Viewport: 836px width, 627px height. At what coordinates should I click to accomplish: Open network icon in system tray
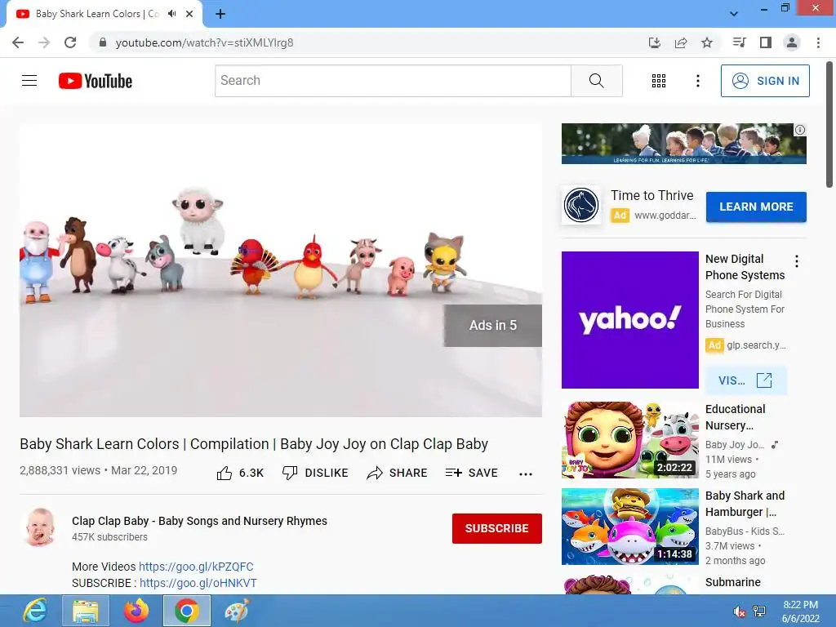[759, 611]
